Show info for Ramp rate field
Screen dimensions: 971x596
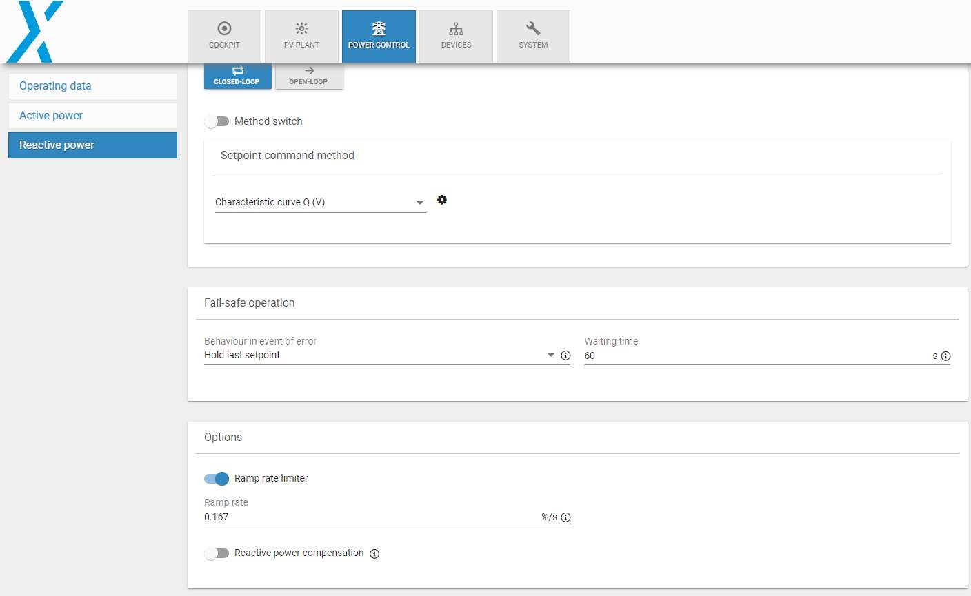point(565,517)
